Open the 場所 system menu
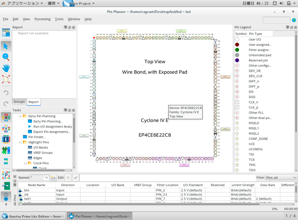 (54, 3)
